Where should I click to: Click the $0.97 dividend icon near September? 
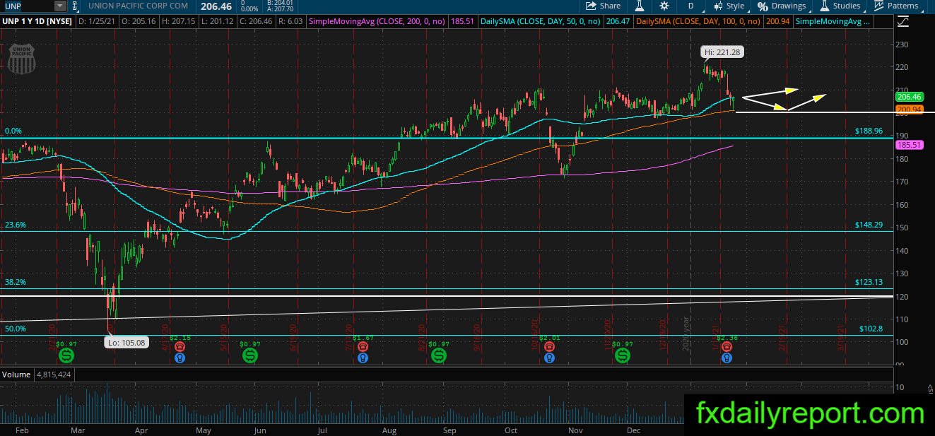[439, 355]
